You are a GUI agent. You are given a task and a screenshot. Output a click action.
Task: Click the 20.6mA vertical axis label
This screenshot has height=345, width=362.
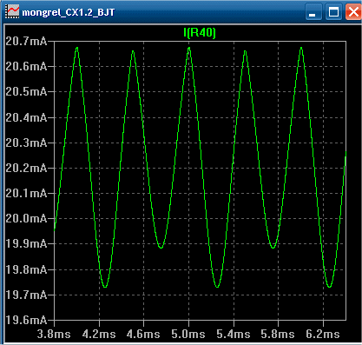click(x=26, y=67)
